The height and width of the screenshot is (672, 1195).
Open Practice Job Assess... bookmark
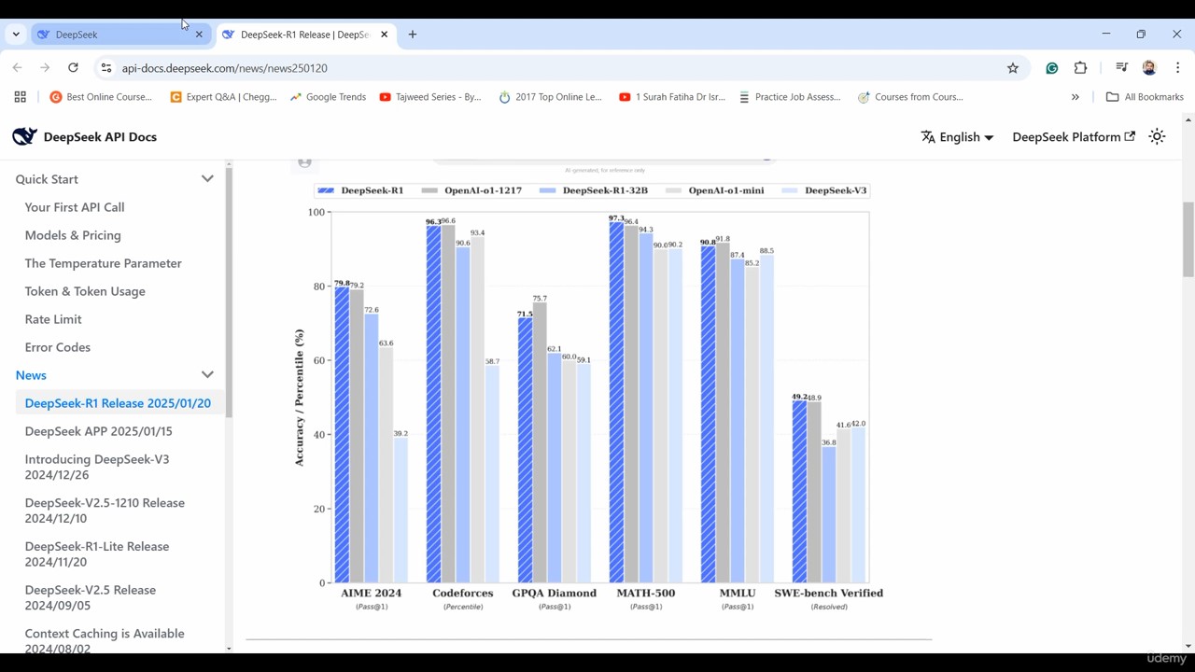(x=790, y=97)
